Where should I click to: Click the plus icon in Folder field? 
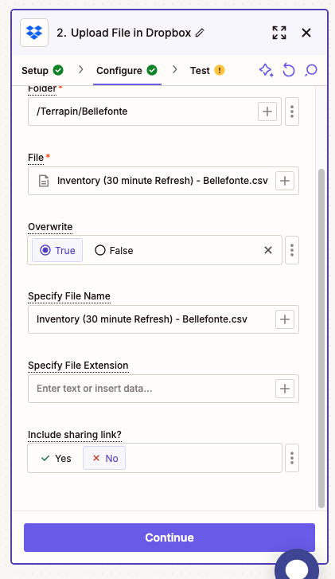(267, 111)
